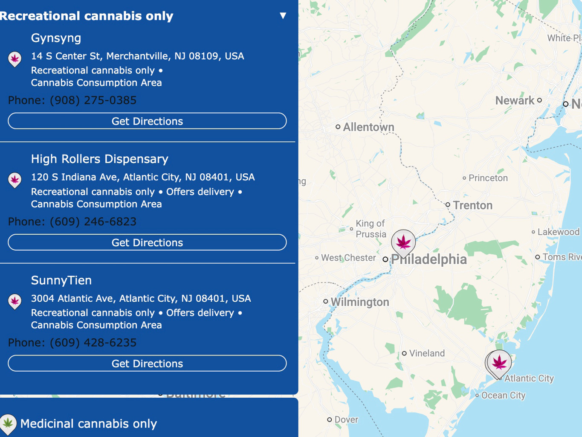Collapse the Recreational cannabis only section arrow
Screen dimensions: 582x437
pos(283,16)
